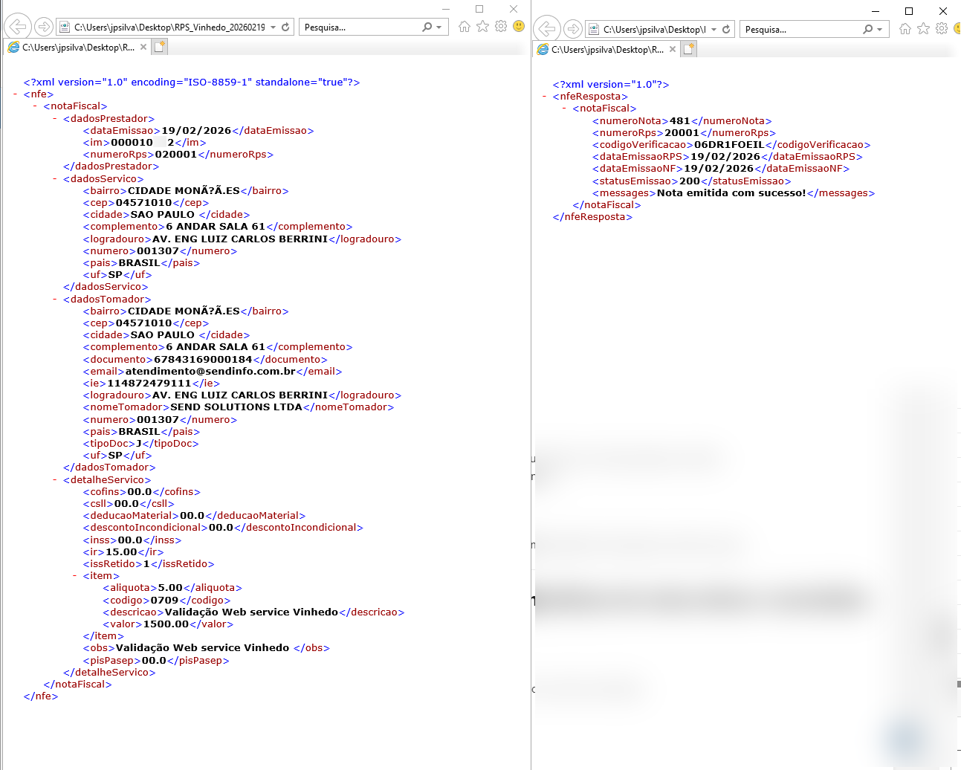Screen dimensions: 961x770
Task: Collapse the dadosPrestador XML node
Action: (x=55, y=119)
